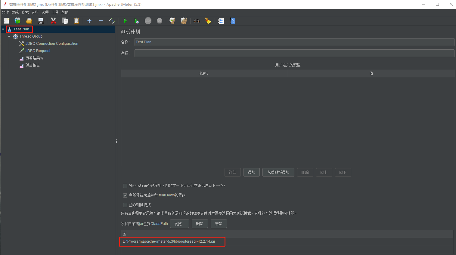
Task: Click the 从剪贴板添加 button
Action: tap(278, 172)
